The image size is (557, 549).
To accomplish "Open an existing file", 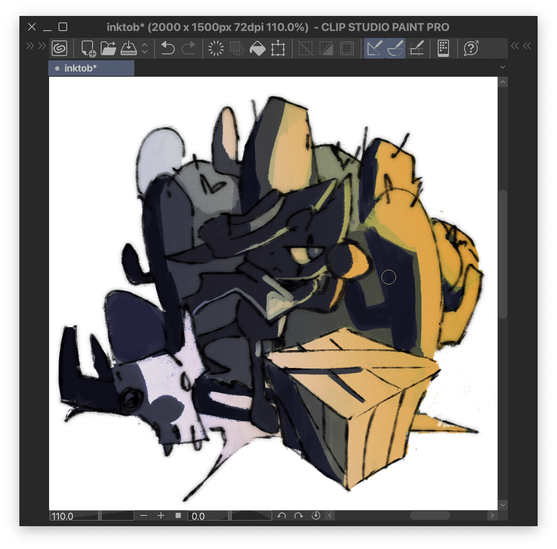I will click(x=108, y=48).
